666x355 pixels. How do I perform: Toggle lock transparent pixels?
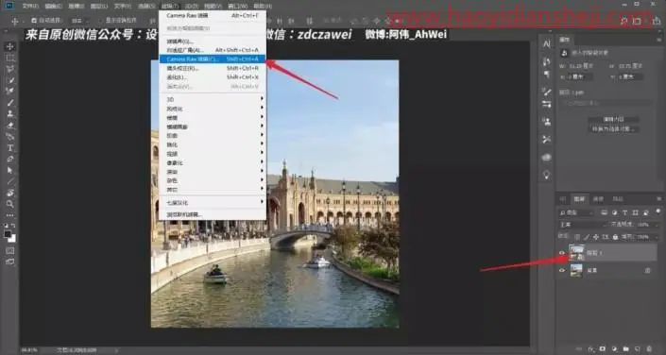click(577, 237)
